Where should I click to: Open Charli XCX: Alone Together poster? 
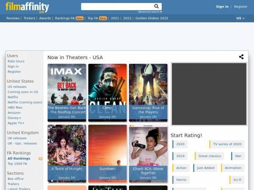(x=148, y=154)
